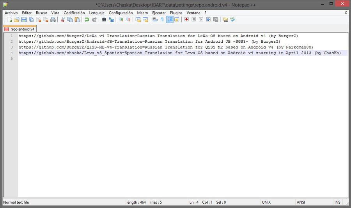The height and width of the screenshot is (208, 351).
Task: Click the 'length : 464' status entry
Action: click(136, 203)
